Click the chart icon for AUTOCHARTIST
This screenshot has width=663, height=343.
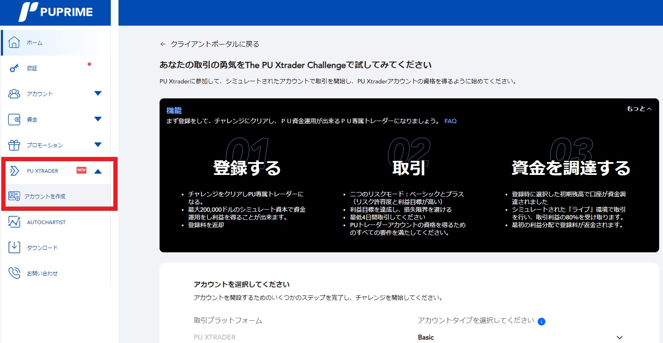(14, 222)
